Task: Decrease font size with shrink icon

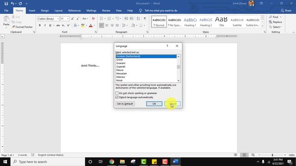Action: pos(78,18)
